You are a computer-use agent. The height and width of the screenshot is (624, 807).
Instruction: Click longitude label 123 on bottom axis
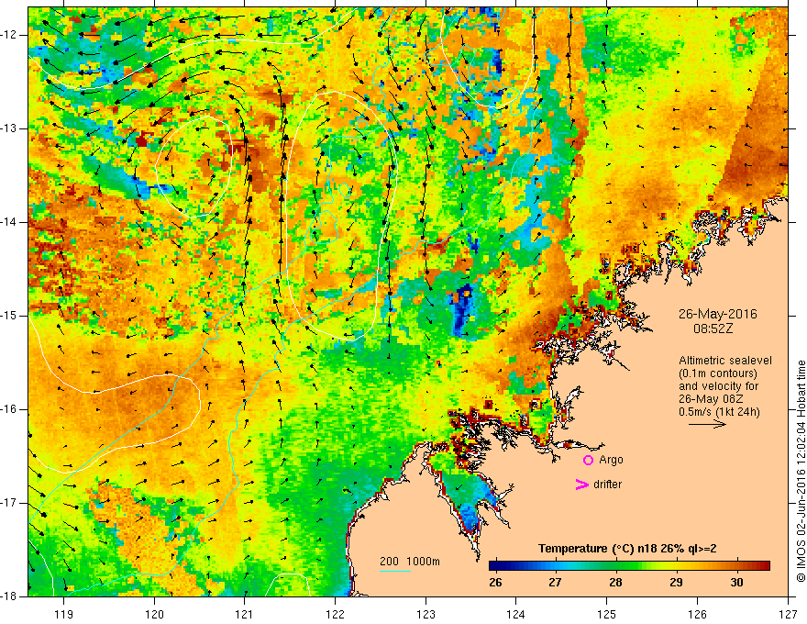click(x=426, y=614)
